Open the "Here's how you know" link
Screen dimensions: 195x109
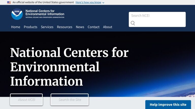point(88,2)
